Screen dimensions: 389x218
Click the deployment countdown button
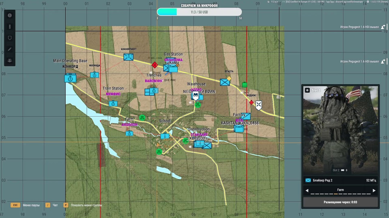[x=340, y=202]
